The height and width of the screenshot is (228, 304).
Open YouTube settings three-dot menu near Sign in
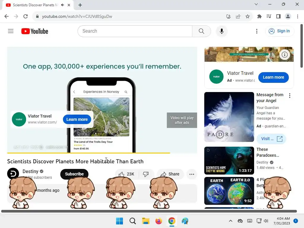(x=257, y=31)
